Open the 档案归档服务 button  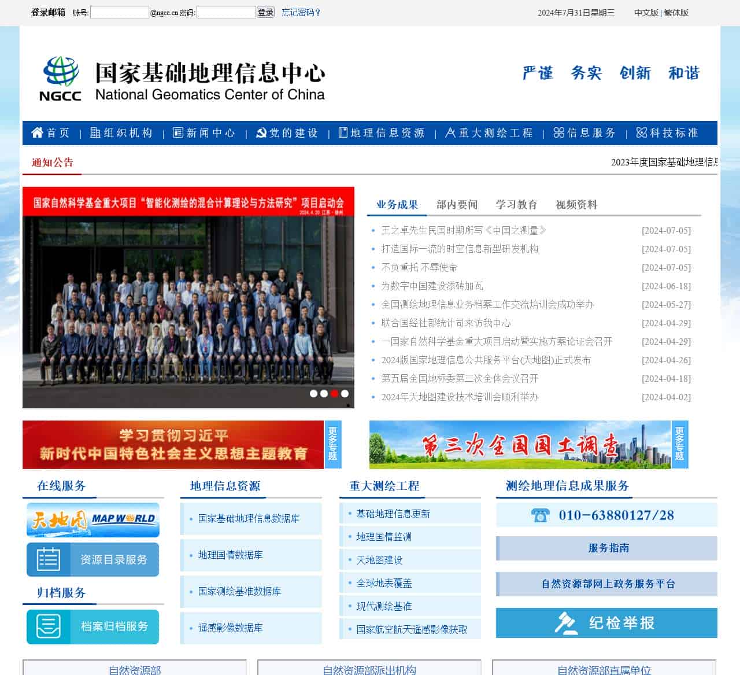(92, 626)
